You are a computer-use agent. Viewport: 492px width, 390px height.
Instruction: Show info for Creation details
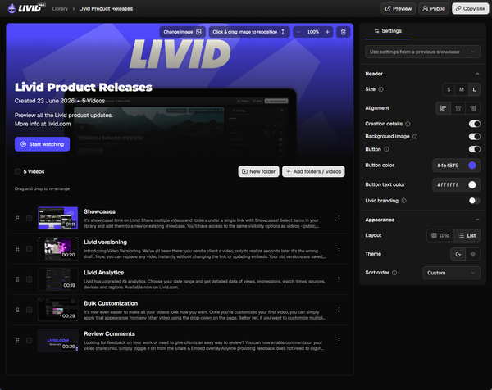pos(408,124)
